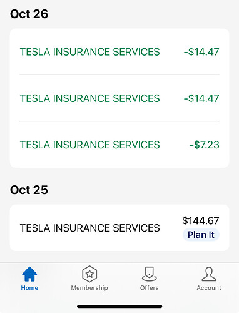Tap the Home house icon
239x313 pixels.
[29, 274]
